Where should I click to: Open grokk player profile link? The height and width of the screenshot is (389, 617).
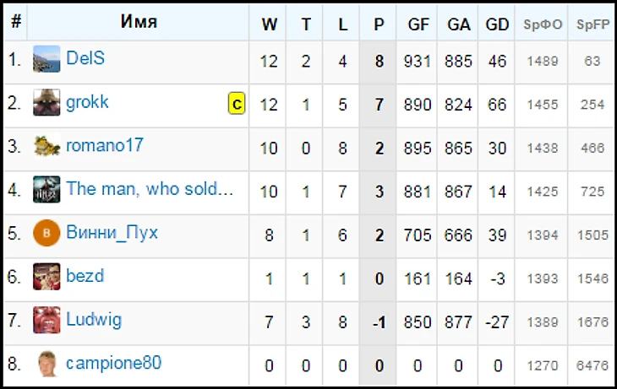click(88, 104)
